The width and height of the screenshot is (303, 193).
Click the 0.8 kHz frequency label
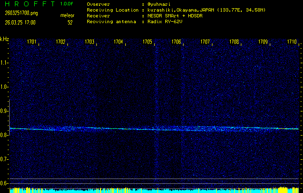pyautogui.click(x=3, y=135)
